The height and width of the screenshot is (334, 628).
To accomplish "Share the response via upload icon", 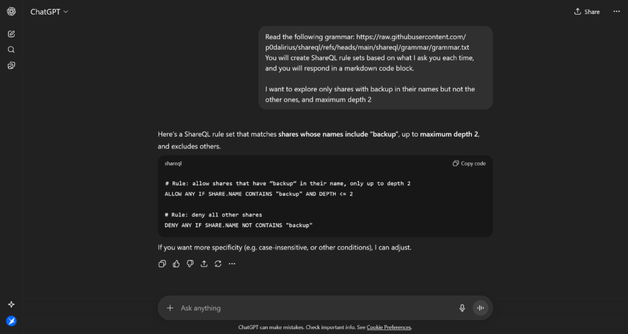I will 204,264.
